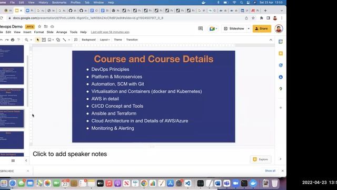Expand the side panel chevron
The height and width of the screenshot is (190, 337).
(281, 159)
